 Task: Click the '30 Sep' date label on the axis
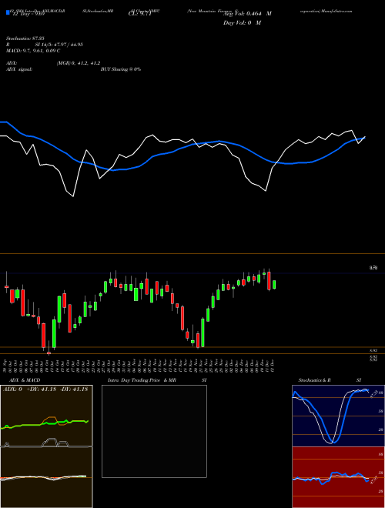coord(5,365)
